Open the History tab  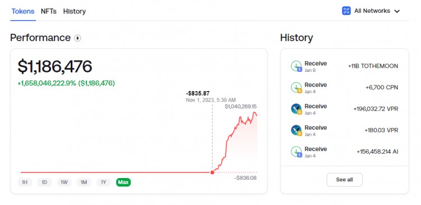point(75,11)
